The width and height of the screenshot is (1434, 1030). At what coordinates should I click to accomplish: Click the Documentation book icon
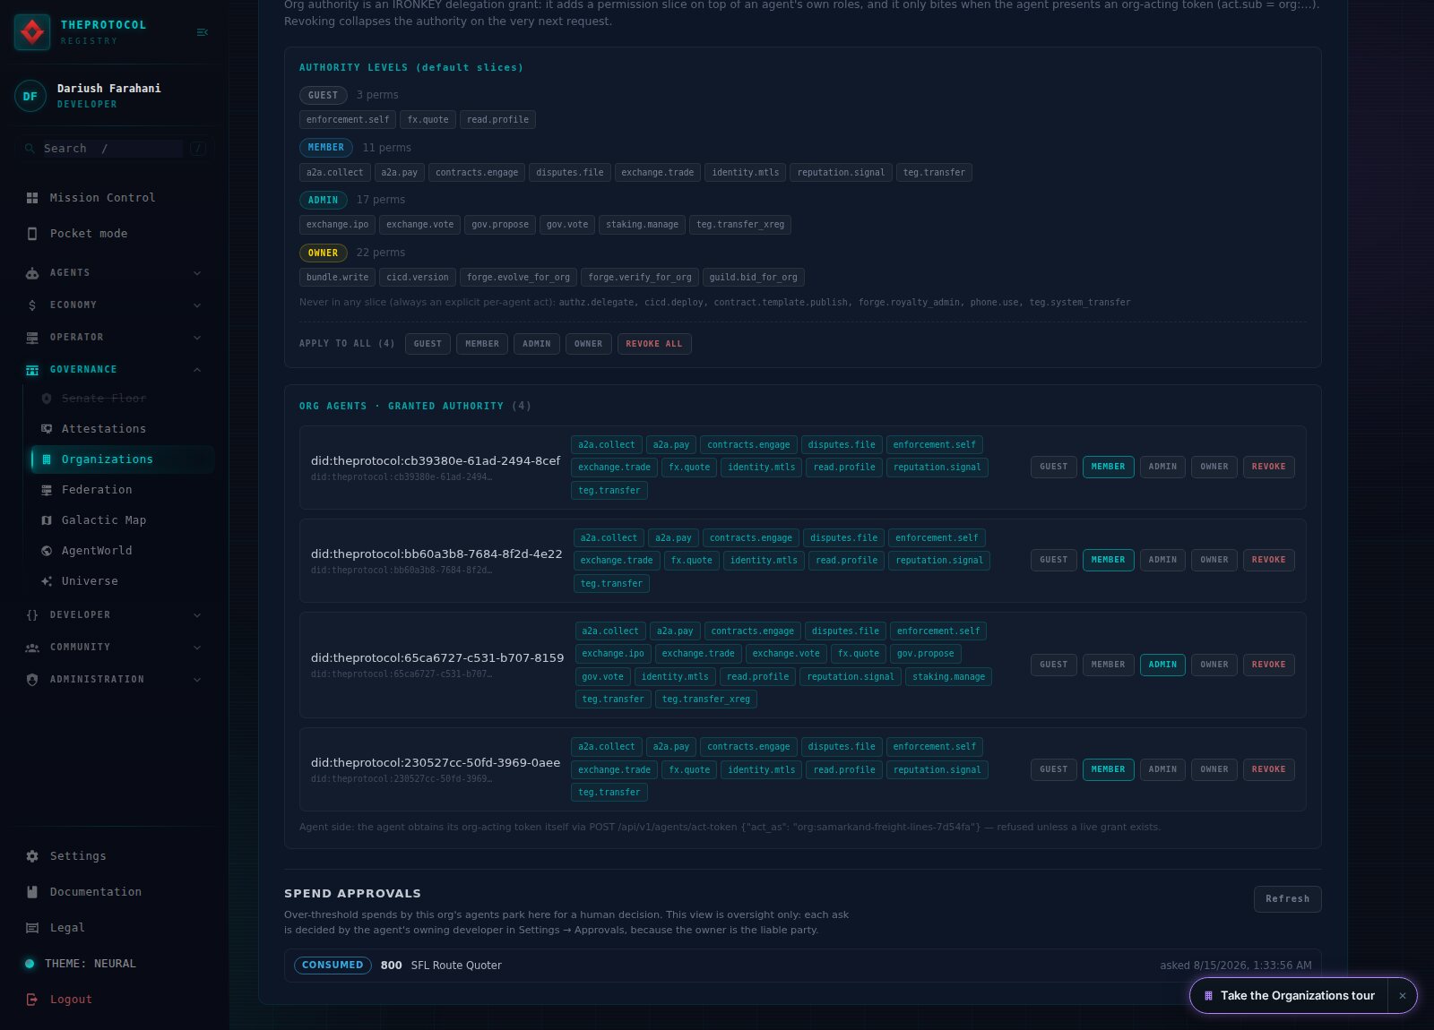(32, 892)
